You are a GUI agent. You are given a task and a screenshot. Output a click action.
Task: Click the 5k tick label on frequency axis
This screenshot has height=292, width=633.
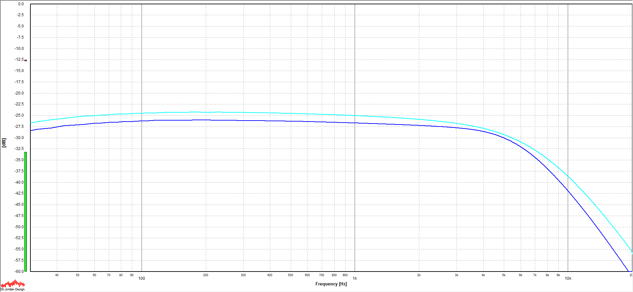[x=504, y=275]
